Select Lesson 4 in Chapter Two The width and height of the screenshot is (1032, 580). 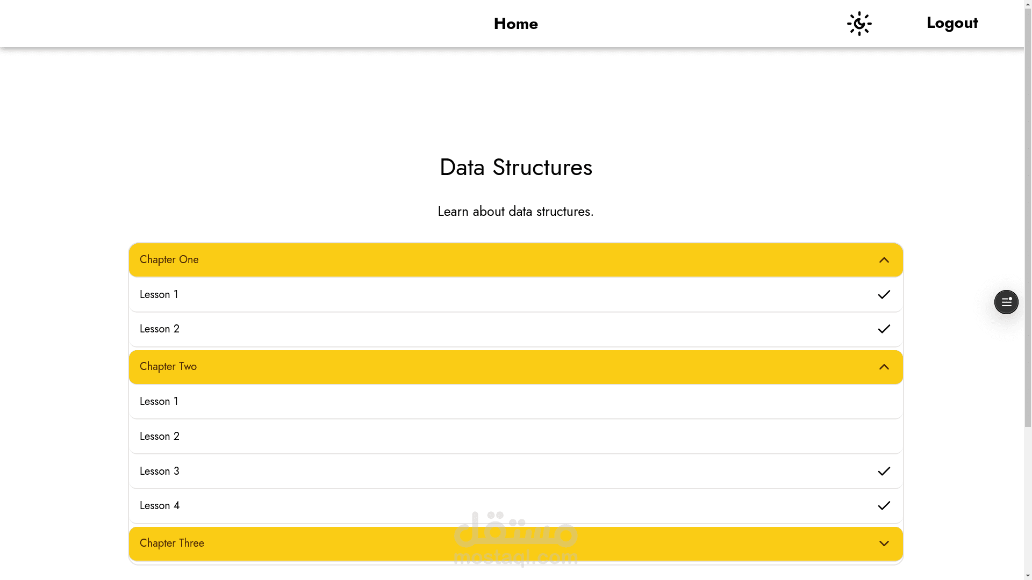coord(160,506)
